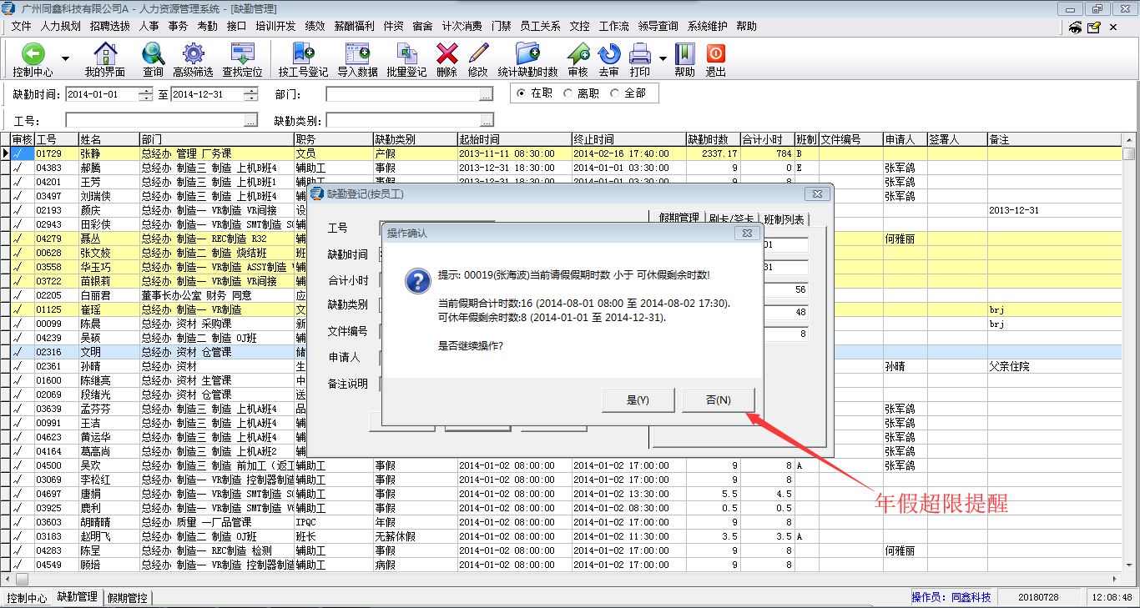Click the 控制中心 back arrow icon
The height and width of the screenshot is (608, 1140).
pos(33,55)
